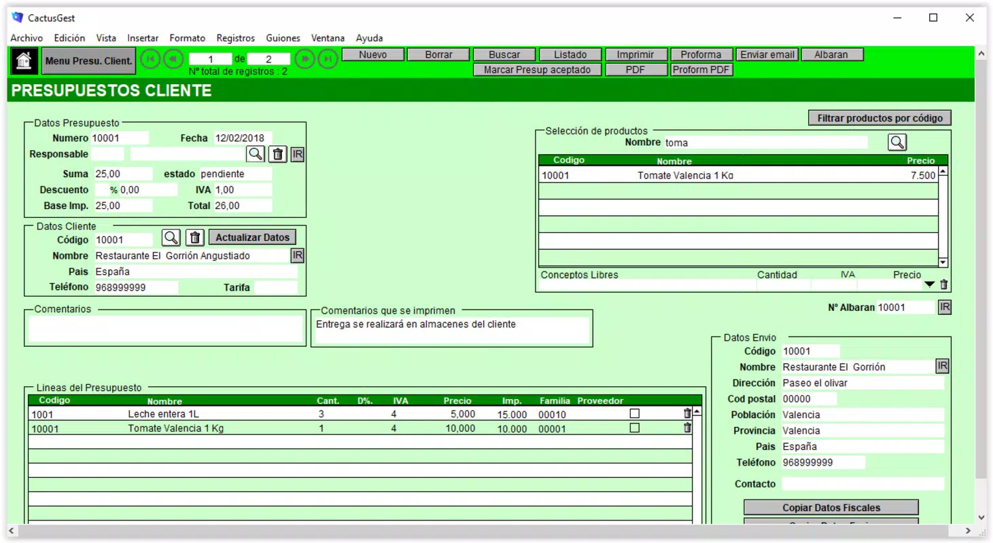Click the Teléfono field in Datos Cliente
The image size is (993, 543).
[136, 287]
